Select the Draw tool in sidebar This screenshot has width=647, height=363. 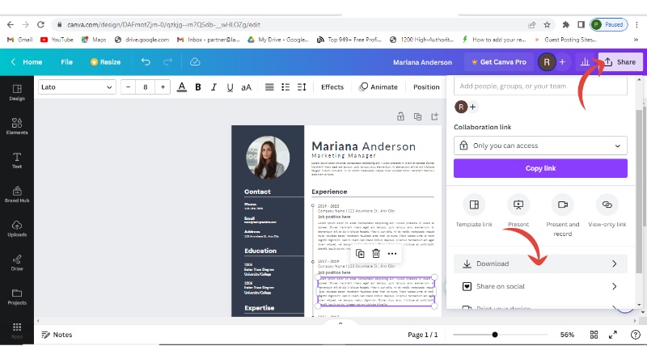click(17, 262)
